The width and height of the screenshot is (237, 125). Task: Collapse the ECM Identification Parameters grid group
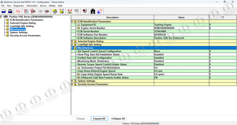pos(72,21)
